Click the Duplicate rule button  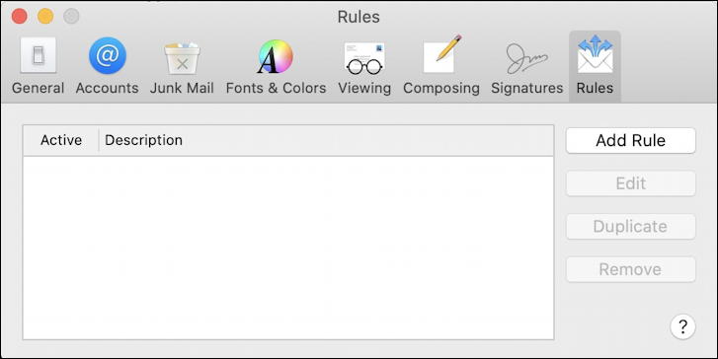point(630,227)
